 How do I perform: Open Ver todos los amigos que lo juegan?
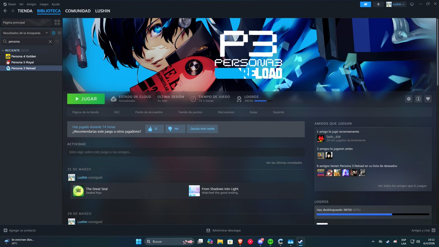tap(402, 186)
